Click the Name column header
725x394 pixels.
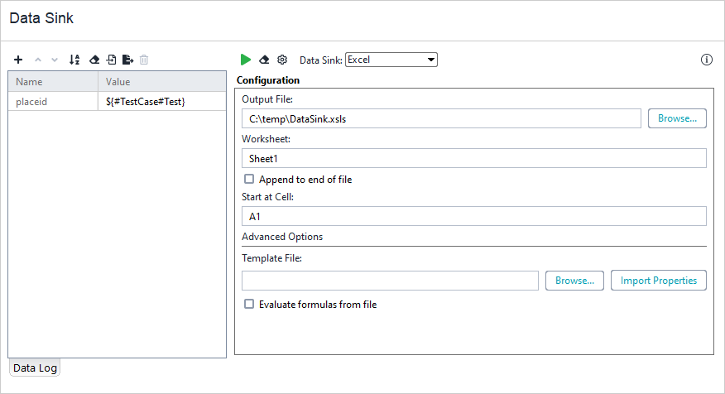coord(53,82)
